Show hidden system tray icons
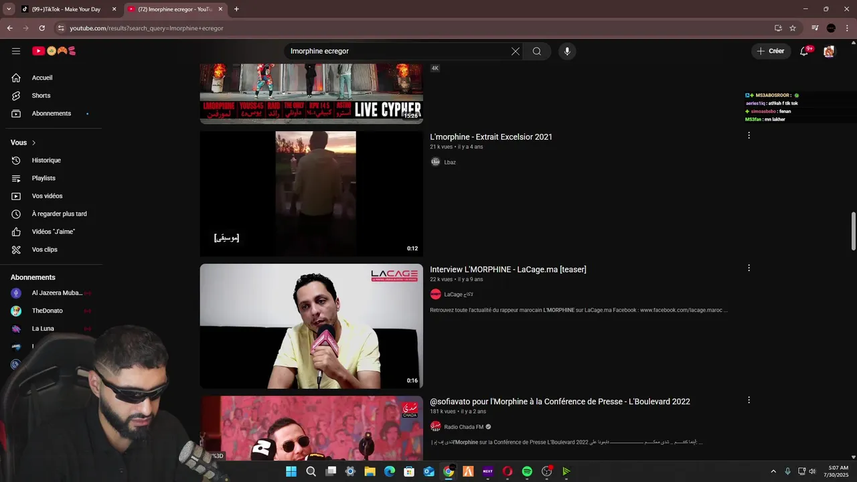The image size is (857, 482). [773, 471]
